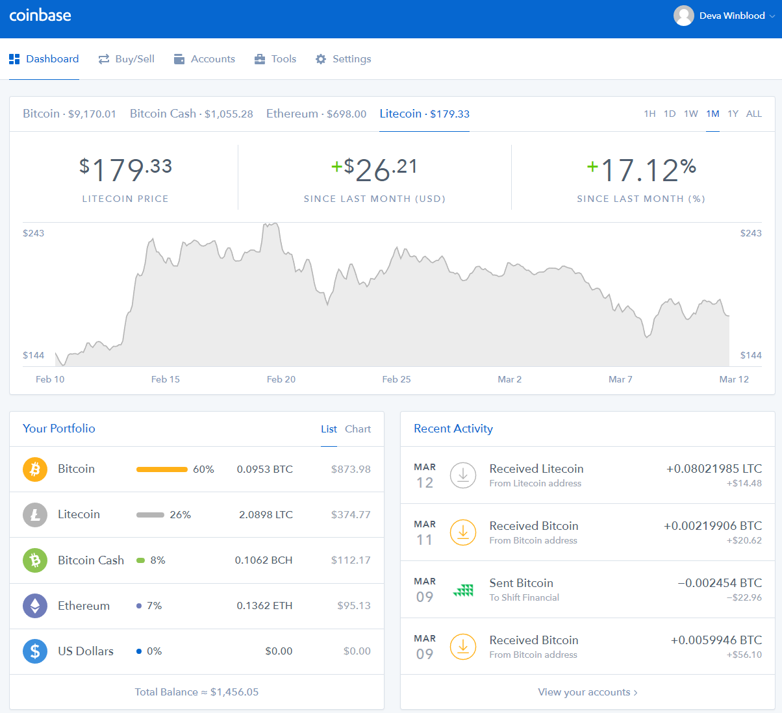Click the Received Litecoin download icon
The height and width of the screenshot is (713, 782).
[x=463, y=475]
